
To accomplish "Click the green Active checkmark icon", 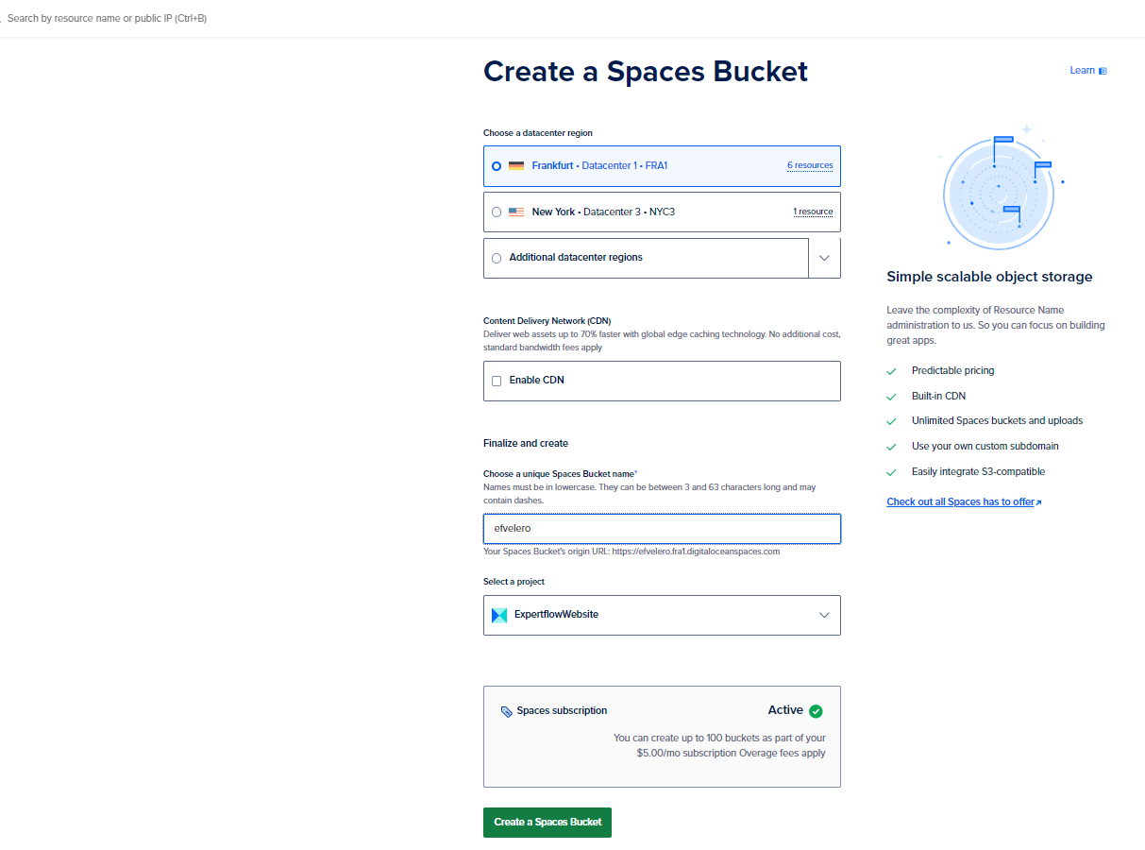I will click(816, 711).
